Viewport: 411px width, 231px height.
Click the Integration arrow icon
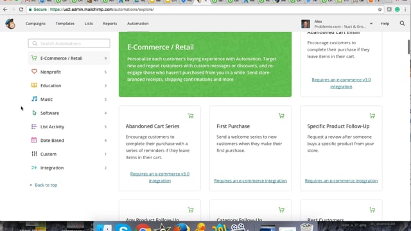34,167
